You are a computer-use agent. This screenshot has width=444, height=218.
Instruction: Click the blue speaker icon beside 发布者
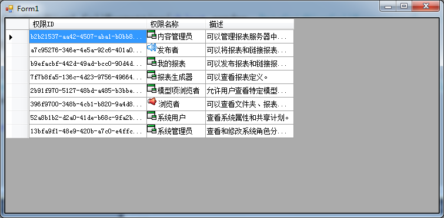tap(152, 48)
